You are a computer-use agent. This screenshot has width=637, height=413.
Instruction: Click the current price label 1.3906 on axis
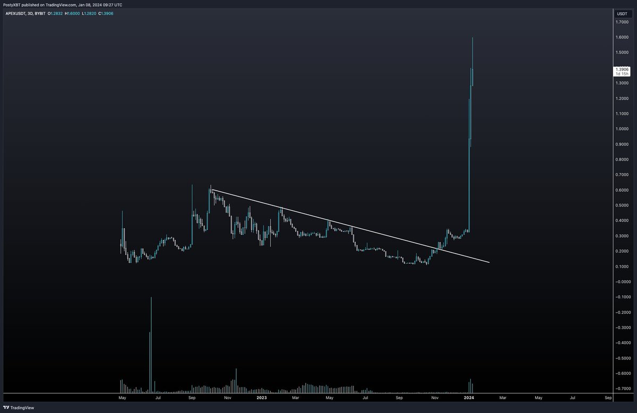pos(622,69)
